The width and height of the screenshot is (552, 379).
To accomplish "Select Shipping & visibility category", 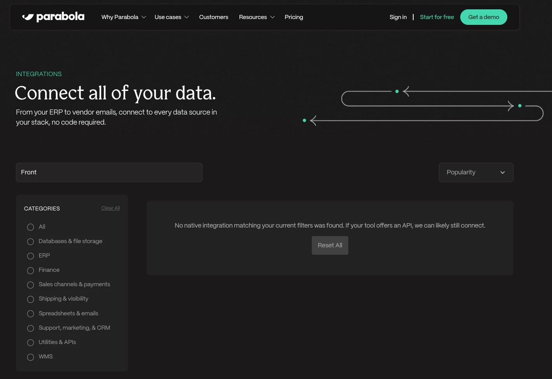I will pyautogui.click(x=58, y=299).
